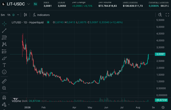Click the 5x leverage badge
Viewport: 171px width, 110px height.
point(35,4)
